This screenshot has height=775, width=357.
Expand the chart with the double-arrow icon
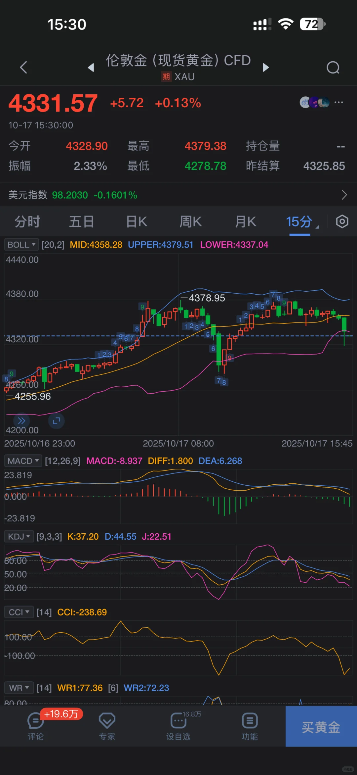click(21, 421)
